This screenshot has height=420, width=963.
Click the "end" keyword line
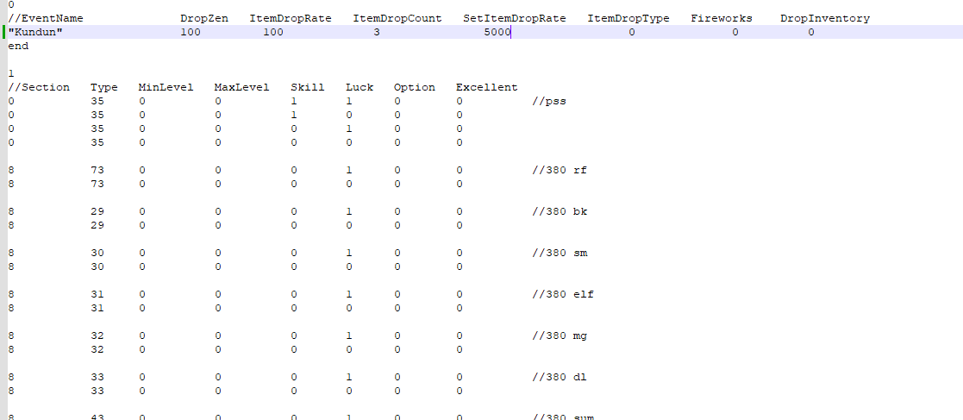(x=18, y=46)
